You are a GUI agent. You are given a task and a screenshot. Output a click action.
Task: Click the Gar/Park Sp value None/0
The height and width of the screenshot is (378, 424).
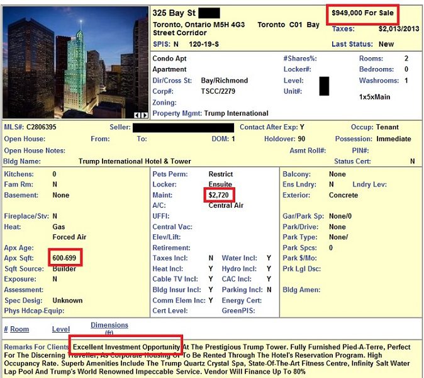coord(340,216)
